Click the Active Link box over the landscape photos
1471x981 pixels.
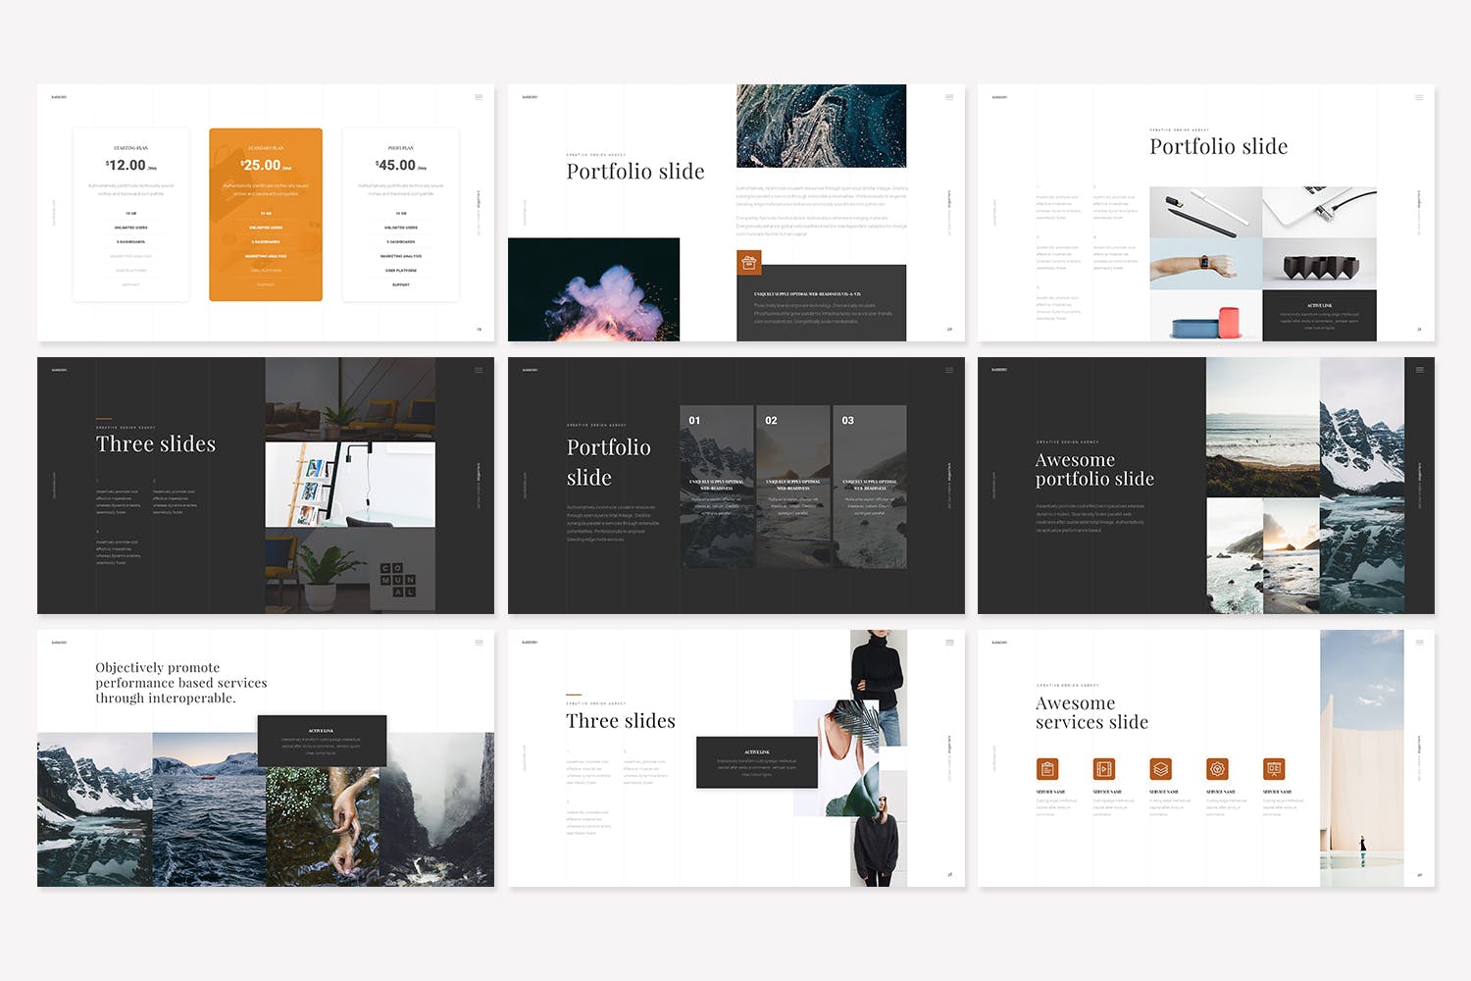pyautogui.click(x=322, y=741)
